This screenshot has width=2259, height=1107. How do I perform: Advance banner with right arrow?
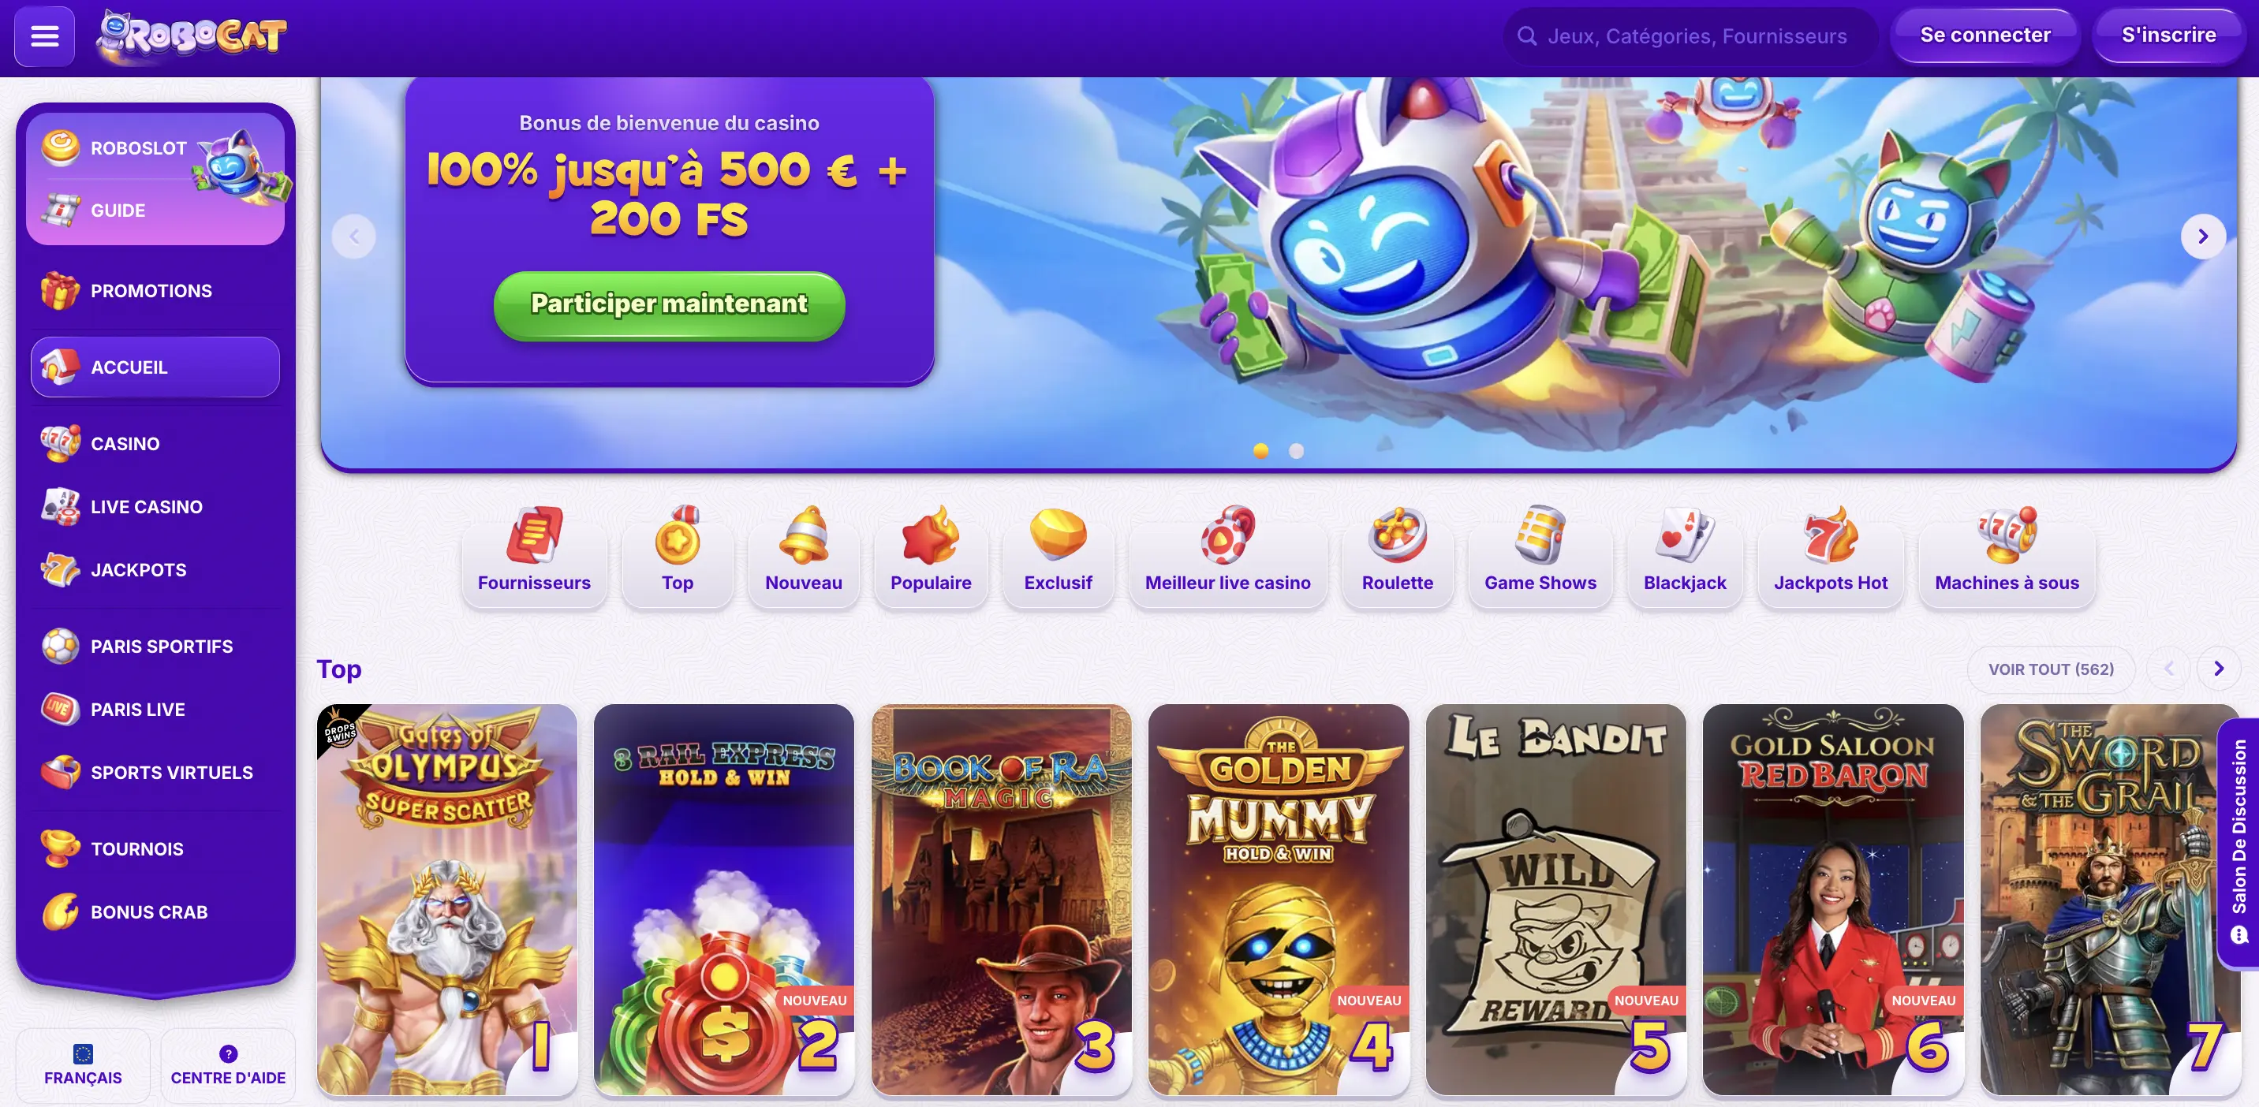point(2202,236)
